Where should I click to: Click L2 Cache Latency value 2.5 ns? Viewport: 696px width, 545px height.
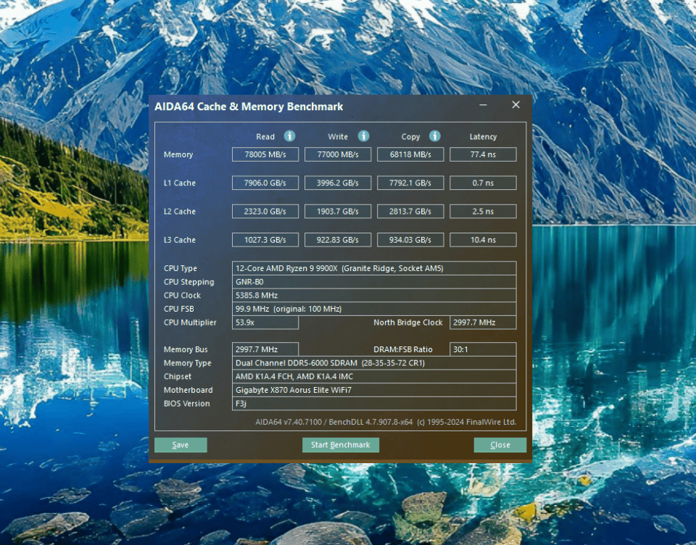tap(483, 211)
